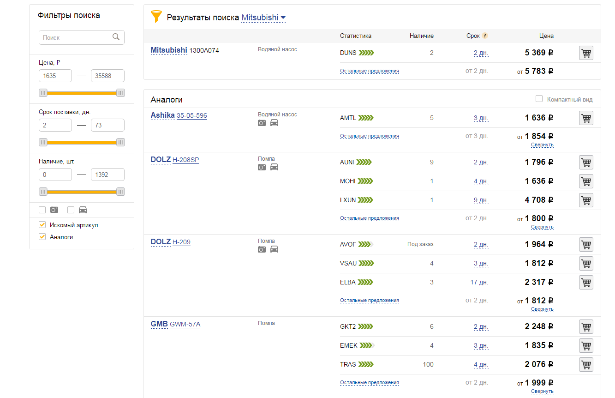Image resolution: width=615 pixels, height=398 pixels.
Task: Click the maximum delivery days field 73
Action: [107, 125]
